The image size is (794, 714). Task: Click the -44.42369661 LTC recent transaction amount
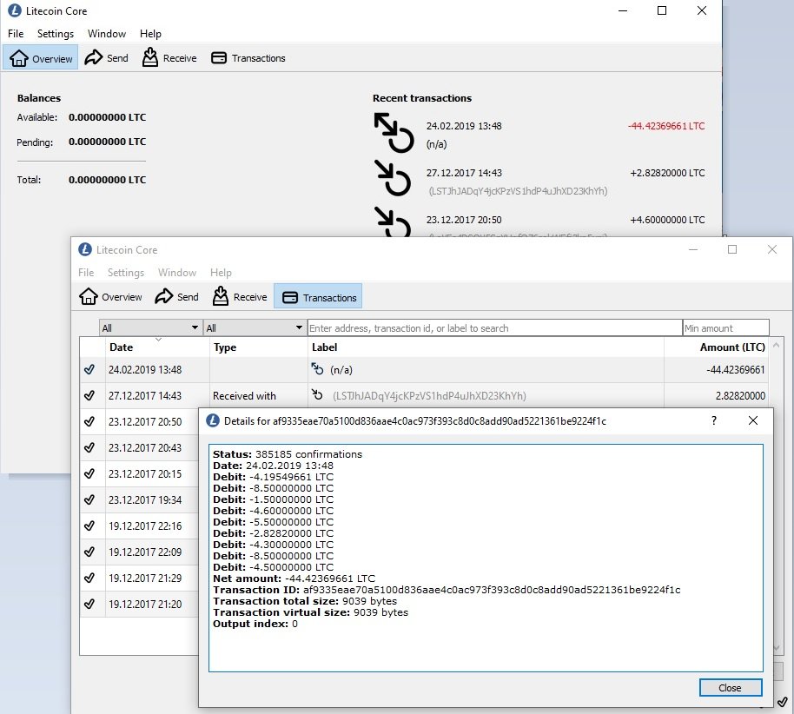click(x=666, y=126)
